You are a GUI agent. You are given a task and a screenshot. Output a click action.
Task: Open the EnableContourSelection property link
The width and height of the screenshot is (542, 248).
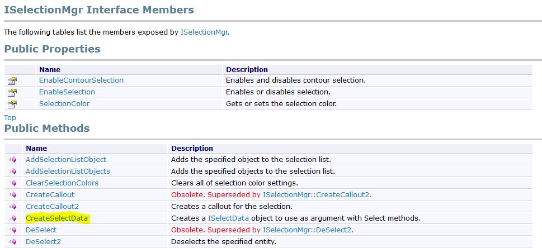(81, 80)
